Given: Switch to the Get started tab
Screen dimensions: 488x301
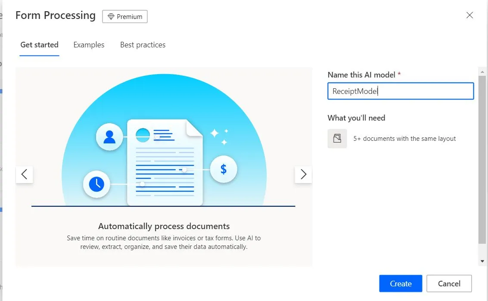Looking at the screenshot, I should (x=39, y=45).
